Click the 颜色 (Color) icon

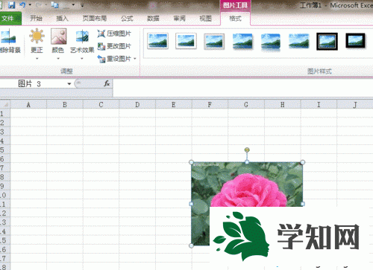pyautogui.click(x=59, y=36)
